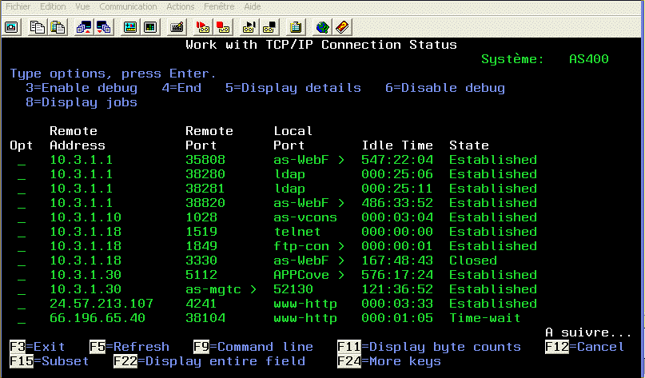
Task: Click Opt field for 24.57.213.107 row
Action: point(21,304)
